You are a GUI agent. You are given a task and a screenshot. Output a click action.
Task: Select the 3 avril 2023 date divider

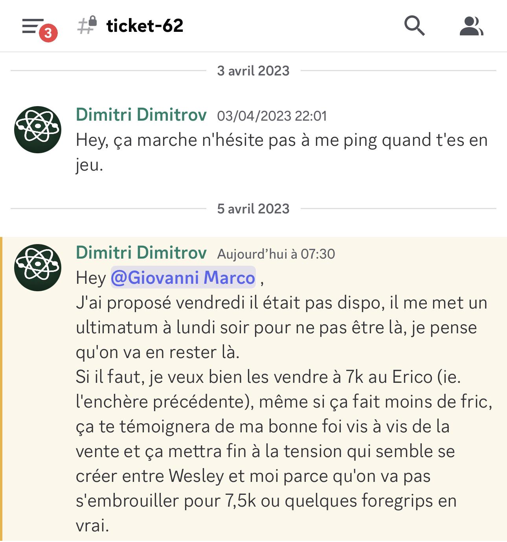(253, 71)
